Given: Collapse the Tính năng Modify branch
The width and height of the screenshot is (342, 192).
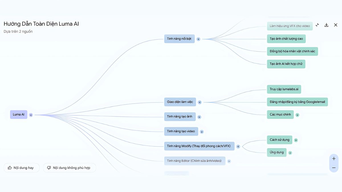Looking at the screenshot, I should pos(238,146).
